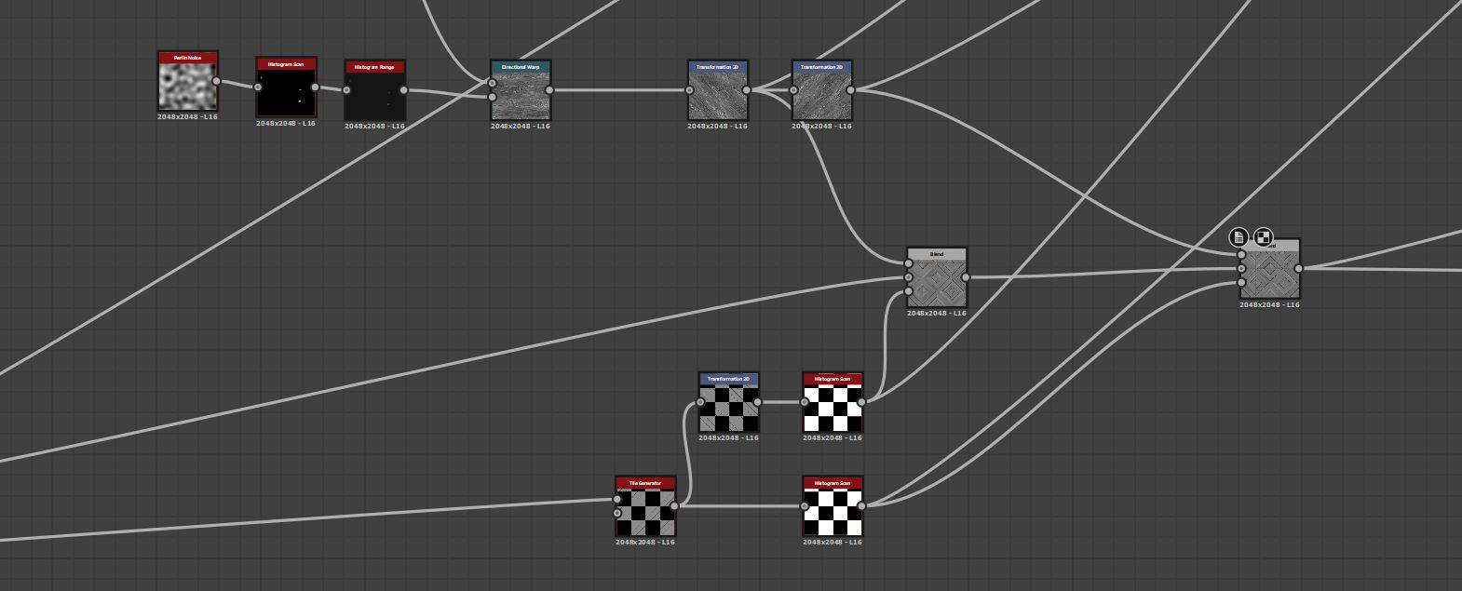The width and height of the screenshot is (1462, 591).
Task: Click the '2048x2048 - L16' label under the Blend node
Action: 937,314
